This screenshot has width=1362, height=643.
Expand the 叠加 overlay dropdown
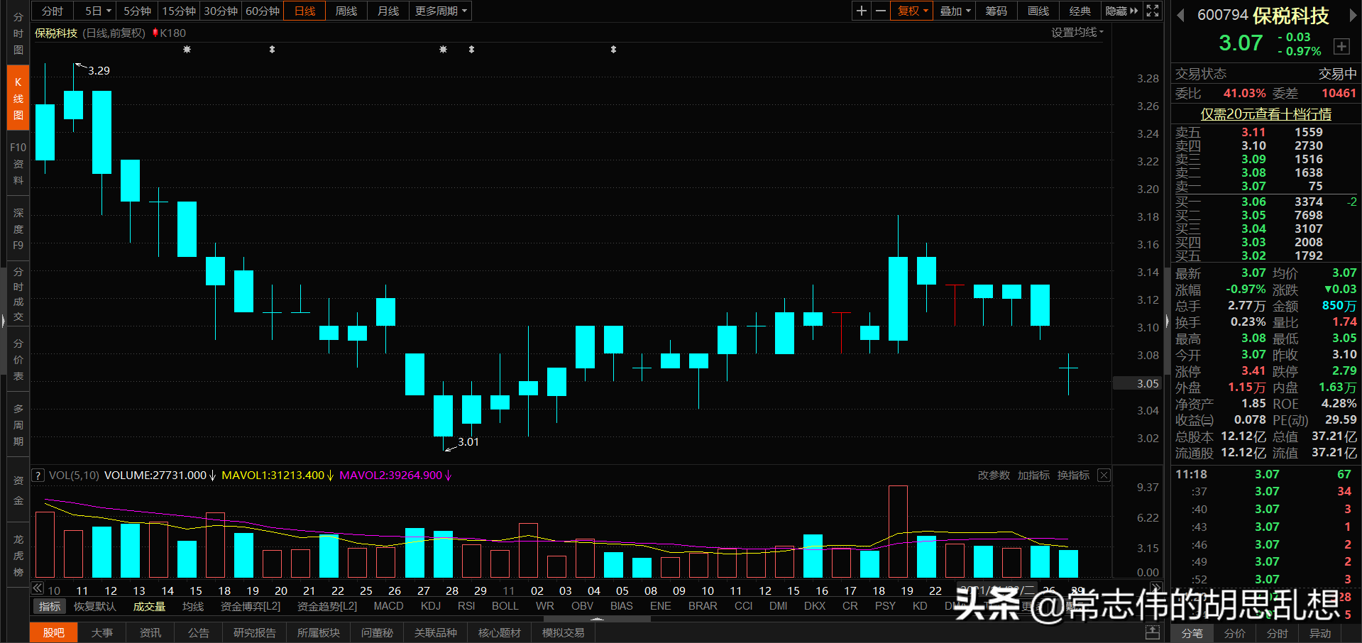(x=954, y=11)
